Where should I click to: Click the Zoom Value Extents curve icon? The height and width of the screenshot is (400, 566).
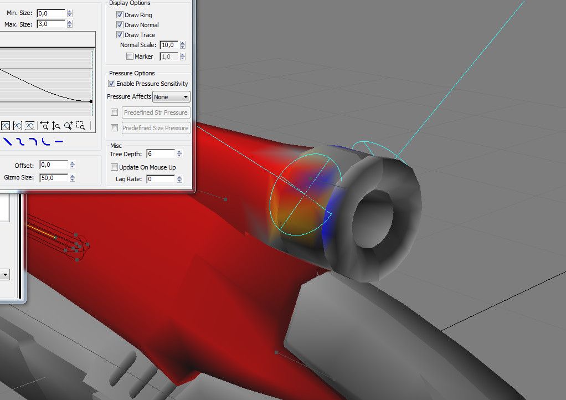[29, 126]
